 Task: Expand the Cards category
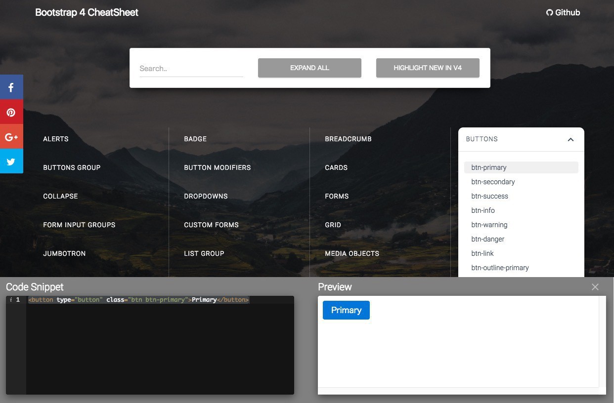336,167
